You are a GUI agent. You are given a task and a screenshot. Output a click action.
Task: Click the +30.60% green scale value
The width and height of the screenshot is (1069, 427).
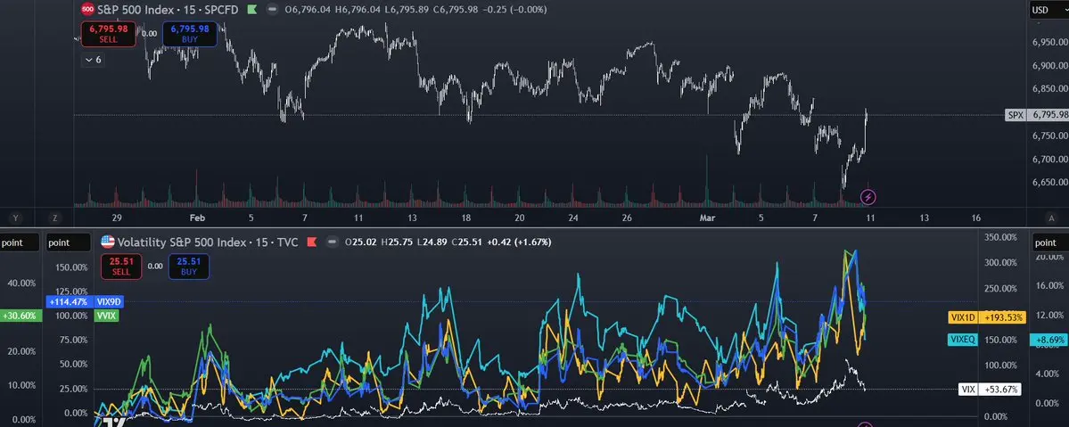[x=21, y=316]
